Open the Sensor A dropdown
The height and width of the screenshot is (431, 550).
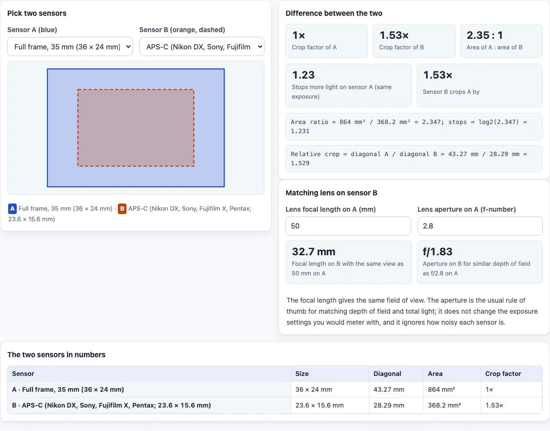pos(70,46)
